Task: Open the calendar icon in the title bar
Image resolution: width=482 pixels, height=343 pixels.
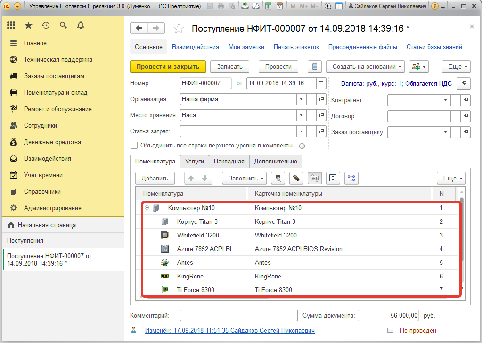Action: (x=279, y=6)
